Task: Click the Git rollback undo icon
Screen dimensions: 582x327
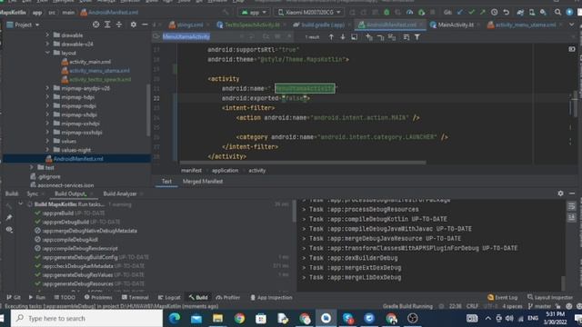Action: 506,12
